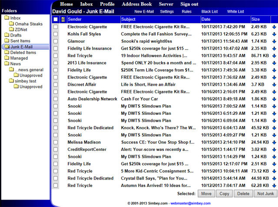This screenshot has height=207, width=278.
Task: Sort messages by Size column header
Action: [255, 20]
